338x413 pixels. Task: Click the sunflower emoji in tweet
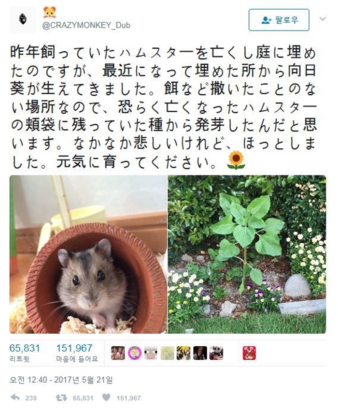[x=236, y=160]
